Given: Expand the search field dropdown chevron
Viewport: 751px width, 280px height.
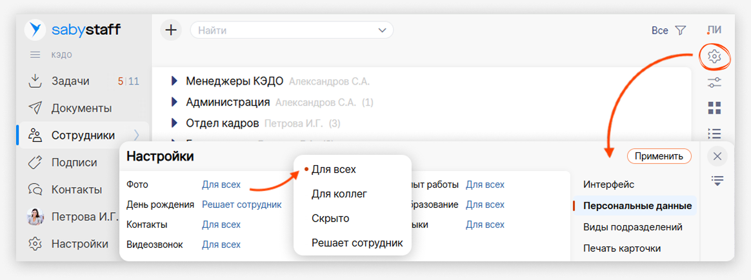Looking at the screenshot, I should [382, 30].
